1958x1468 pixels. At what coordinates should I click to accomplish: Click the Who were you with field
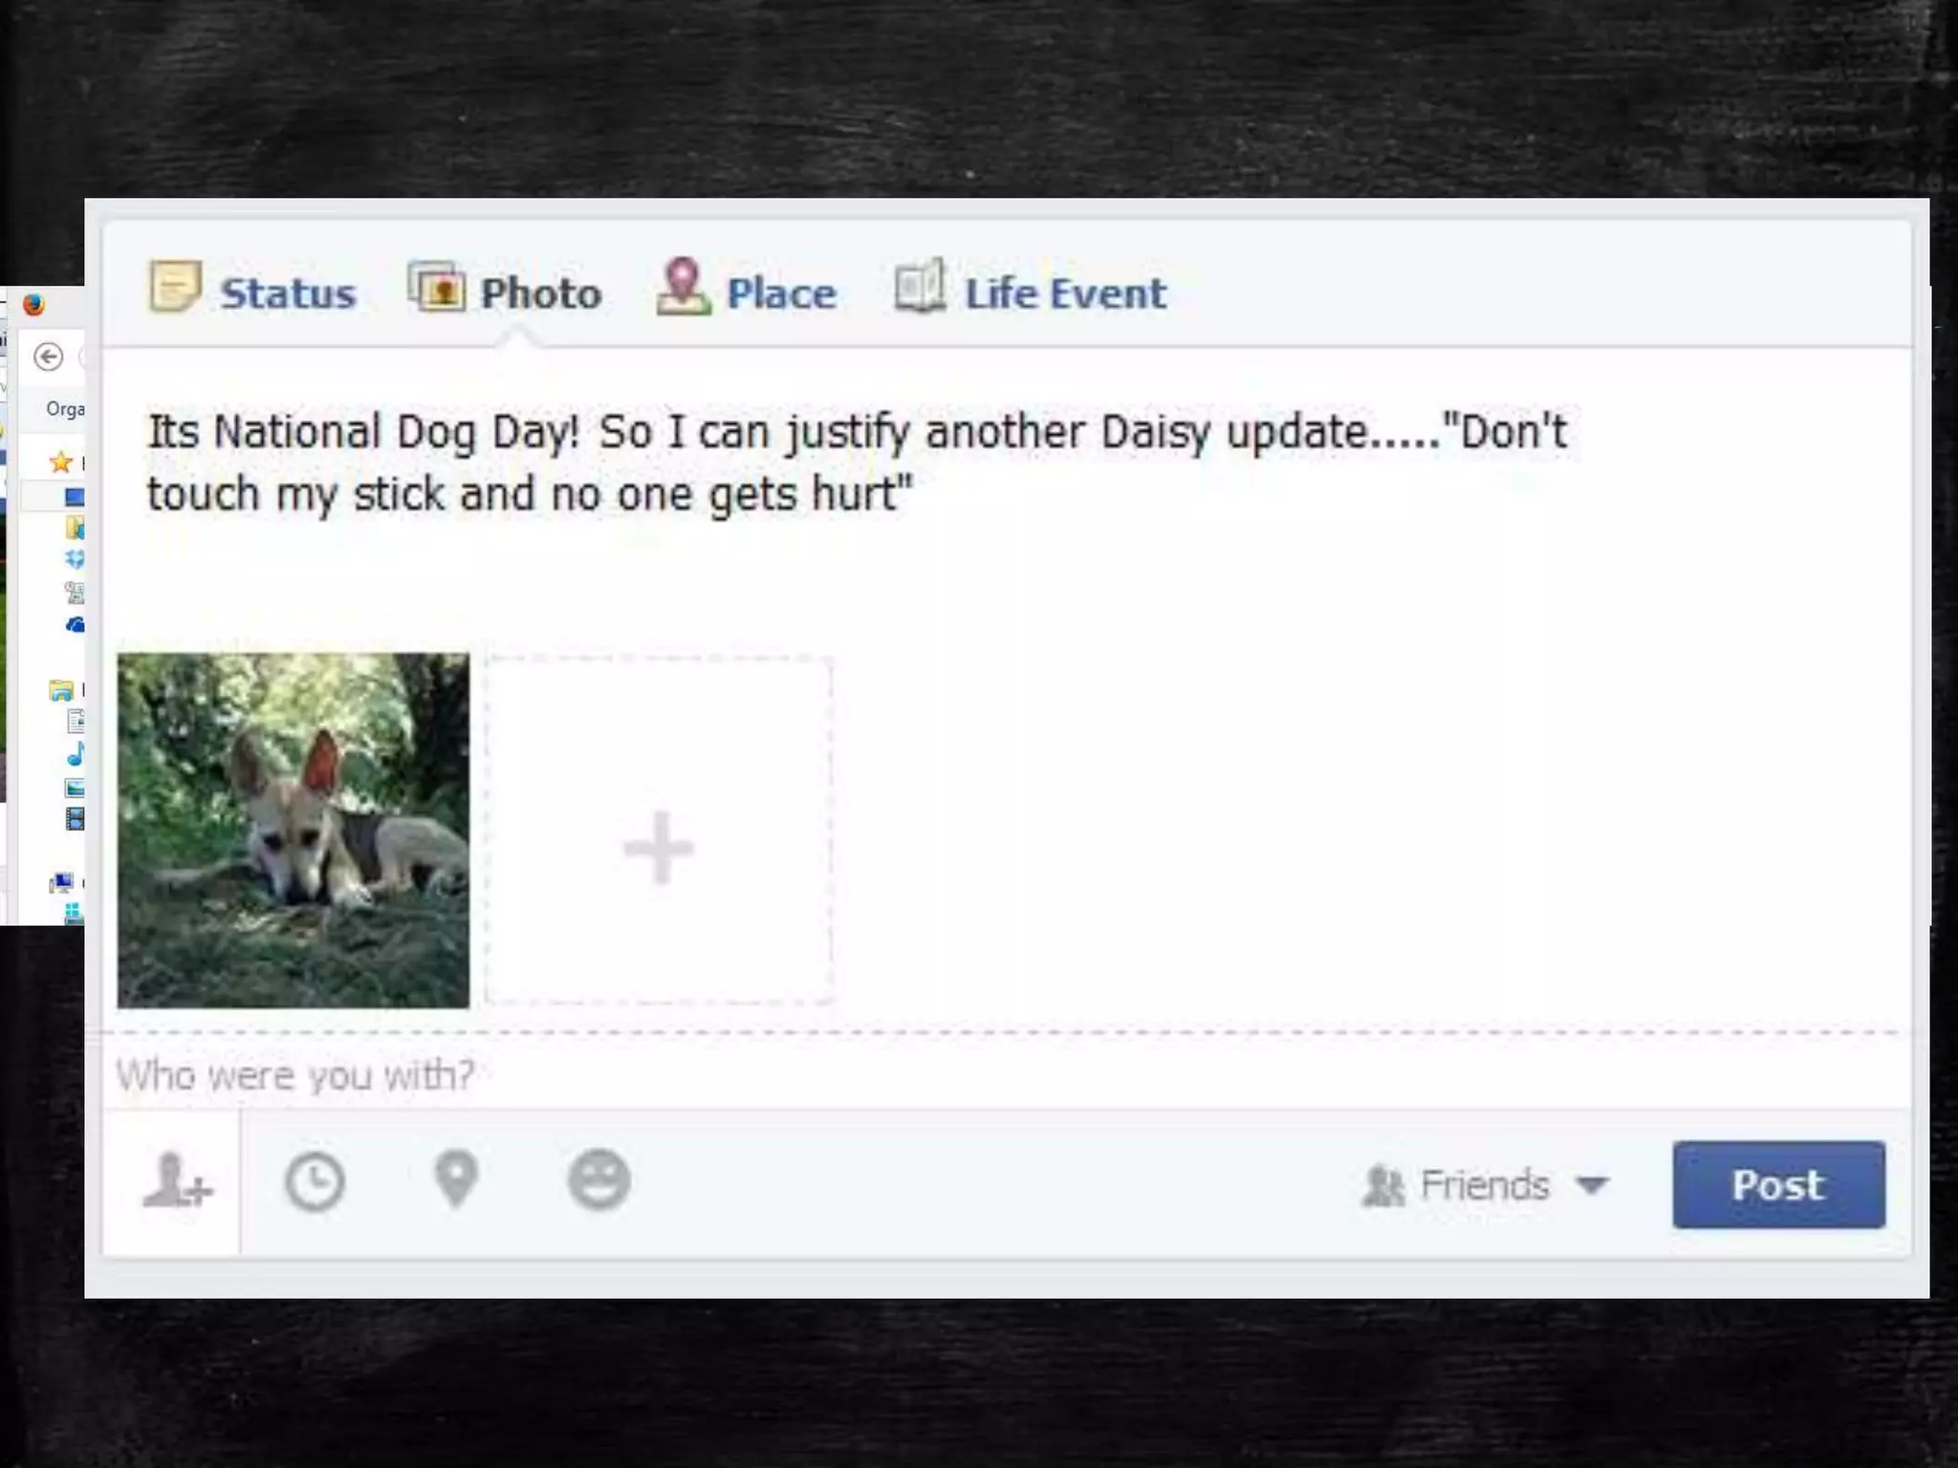1007,1075
